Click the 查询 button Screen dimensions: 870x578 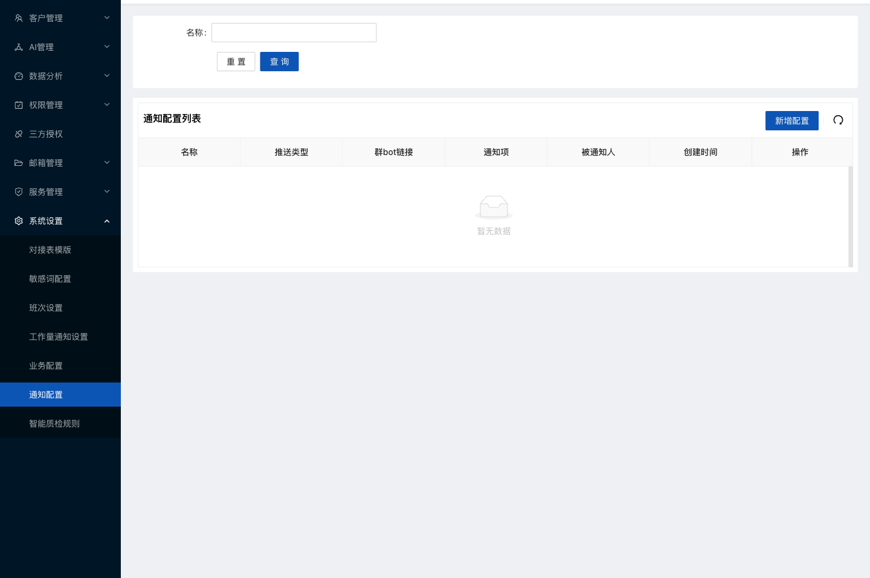tap(279, 62)
